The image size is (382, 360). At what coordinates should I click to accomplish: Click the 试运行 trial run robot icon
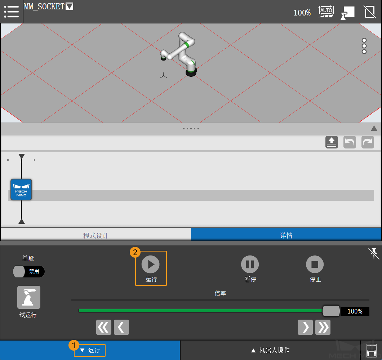(x=29, y=297)
